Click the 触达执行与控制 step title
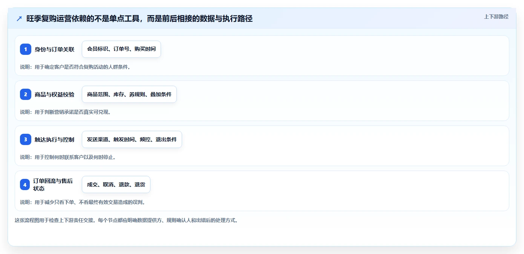This screenshot has width=524, height=254. pyautogui.click(x=54, y=139)
